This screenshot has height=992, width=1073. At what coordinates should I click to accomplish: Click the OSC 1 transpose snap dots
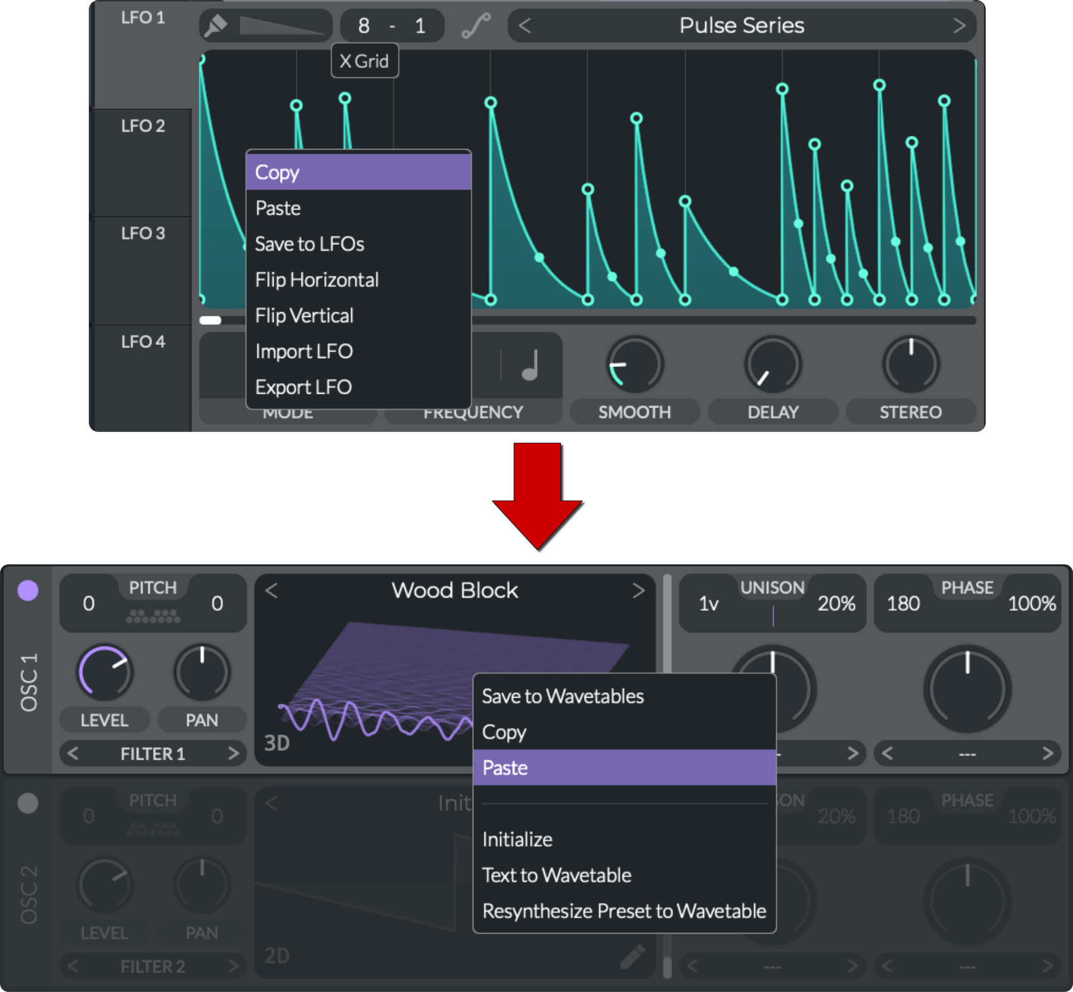(x=153, y=616)
